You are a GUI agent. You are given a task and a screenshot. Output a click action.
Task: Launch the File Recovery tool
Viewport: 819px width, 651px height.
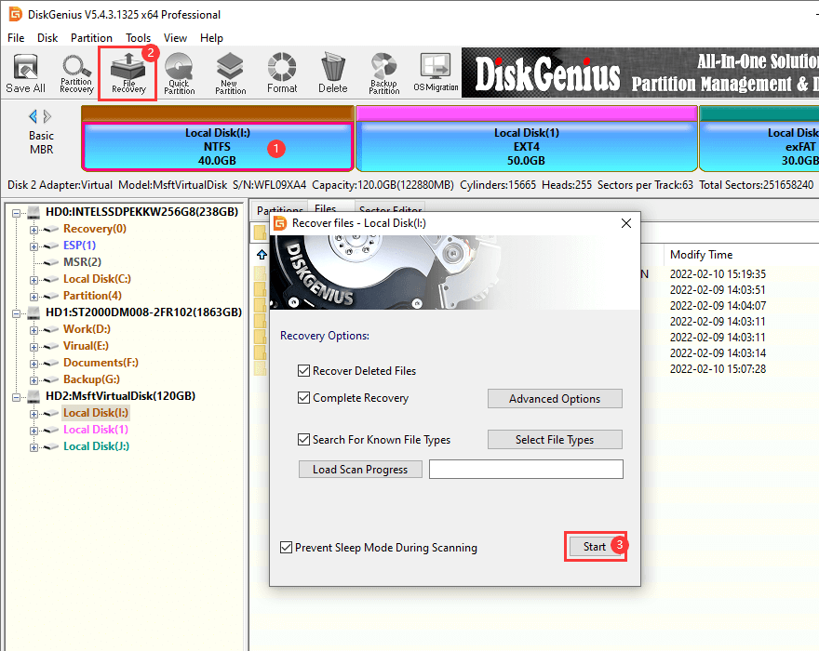tap(128, 73)
